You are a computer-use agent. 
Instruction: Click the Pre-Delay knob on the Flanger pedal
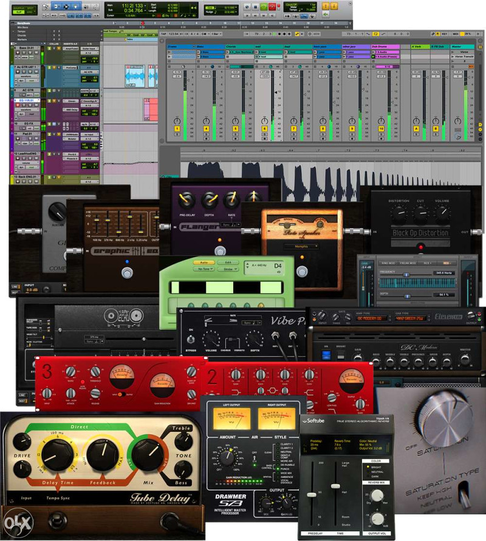click(x=187, y=201)
